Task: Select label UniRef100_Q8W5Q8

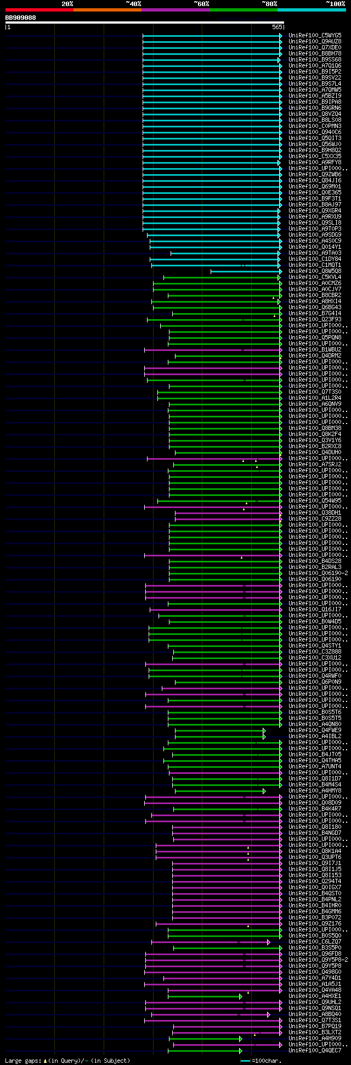Action: (x=315, y=271)
